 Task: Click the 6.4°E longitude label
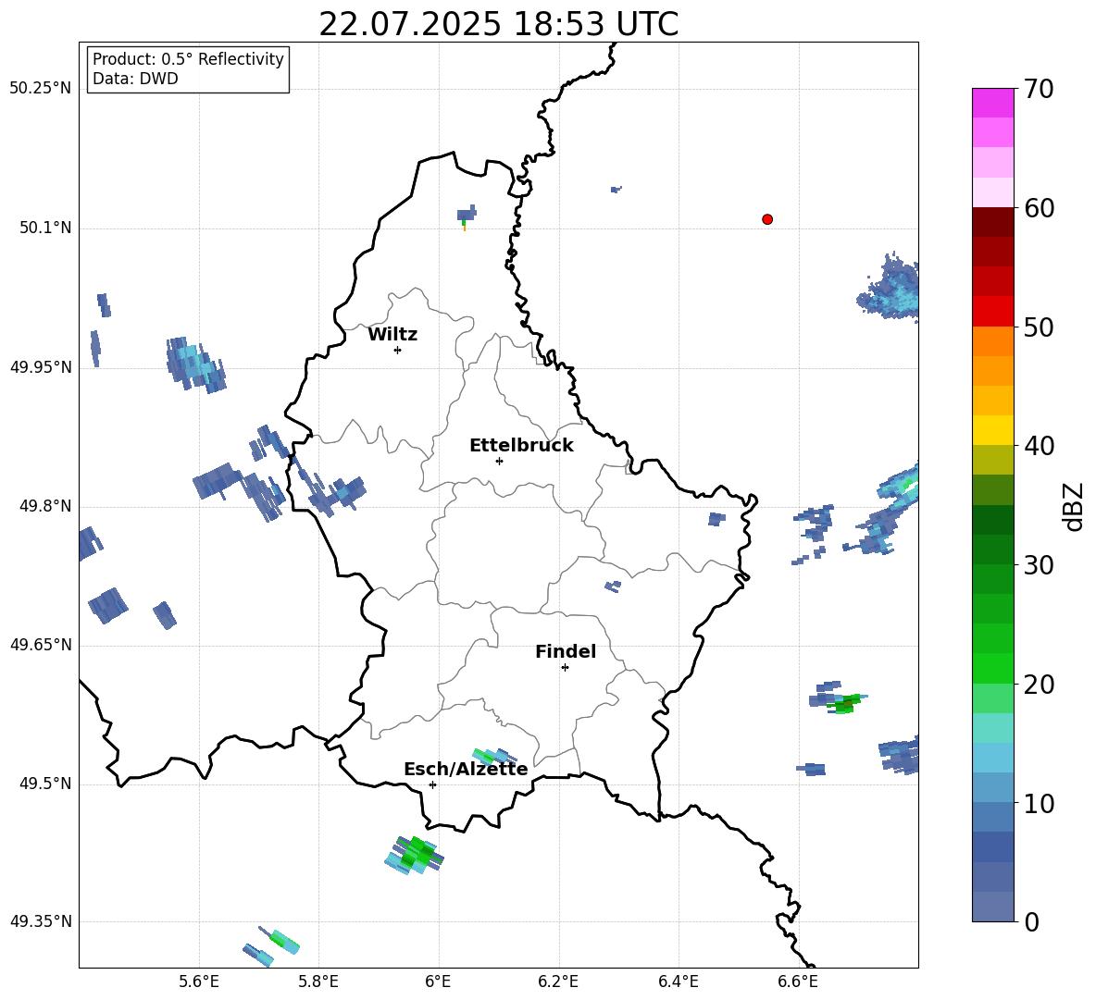point(678,982)
